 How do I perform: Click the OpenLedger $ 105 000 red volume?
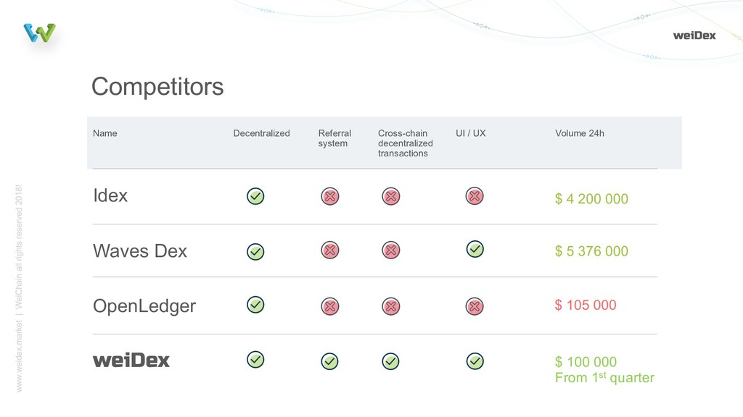[586, 305]
